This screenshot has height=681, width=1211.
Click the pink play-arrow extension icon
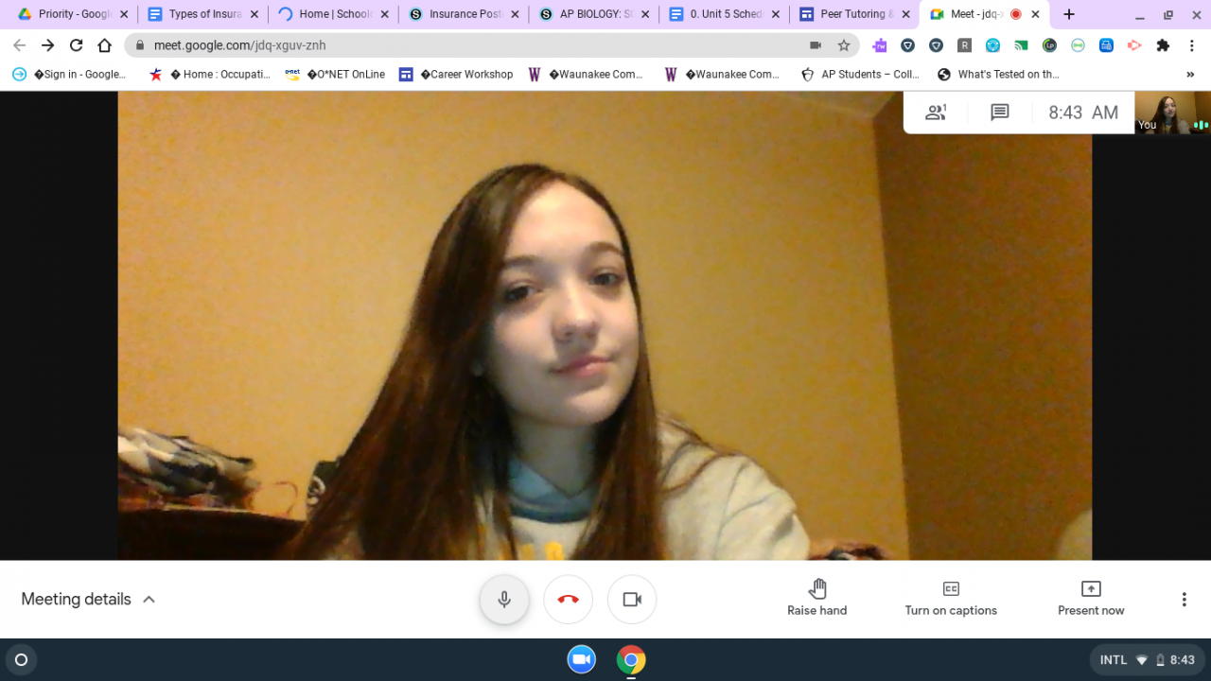[1134, 45]
